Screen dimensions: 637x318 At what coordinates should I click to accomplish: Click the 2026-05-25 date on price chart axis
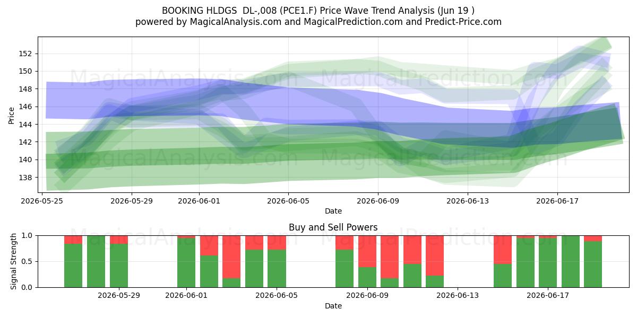point(42,201)
